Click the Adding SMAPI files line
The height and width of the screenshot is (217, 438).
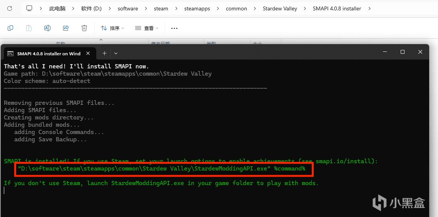[x=40, y=110]
